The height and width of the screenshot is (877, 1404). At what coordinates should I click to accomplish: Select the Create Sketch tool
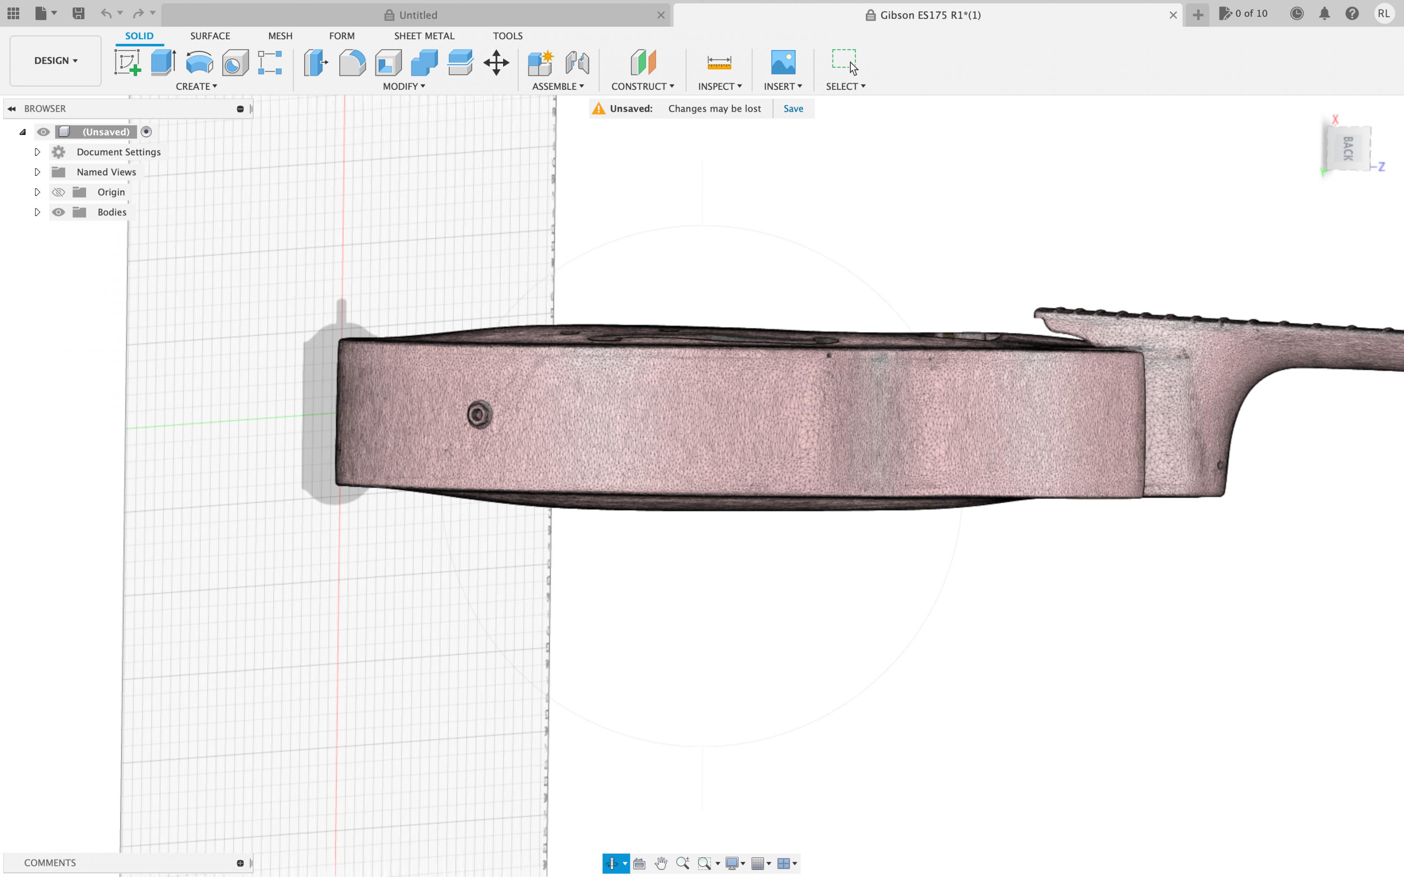(128, 62)
